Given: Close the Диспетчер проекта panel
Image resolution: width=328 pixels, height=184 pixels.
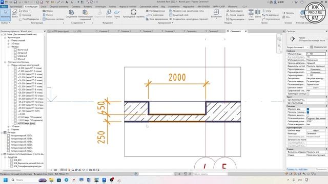Looking at the screenshot, I should [x=45, y=31].
